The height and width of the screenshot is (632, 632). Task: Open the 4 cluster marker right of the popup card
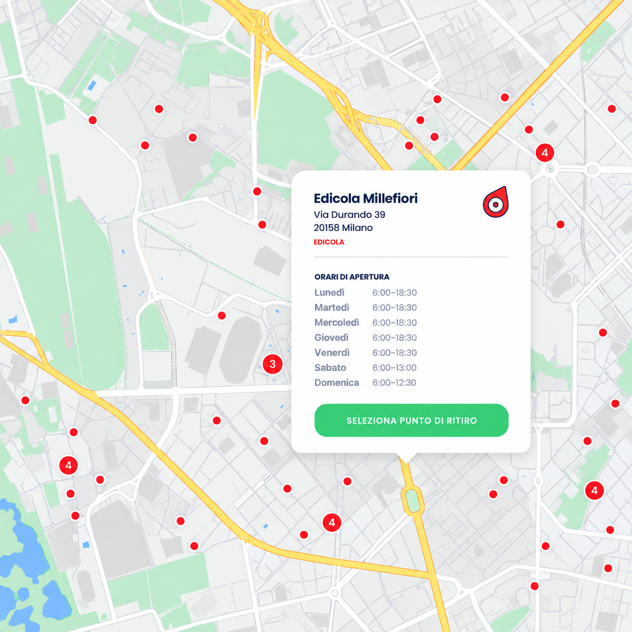pyautogui.click(x=595, y=490)
